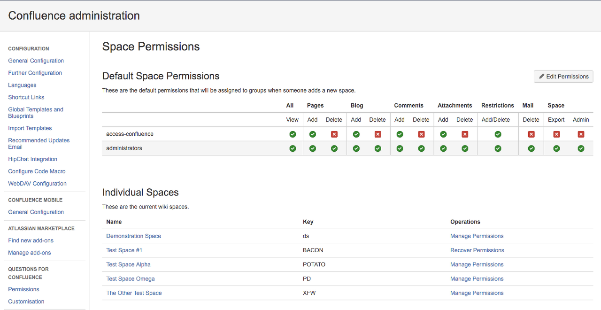Open Manage add-ons in sidebar
The height and width of the screenshot is (310, 601).
pyautogui.click(x=30, y=253)
